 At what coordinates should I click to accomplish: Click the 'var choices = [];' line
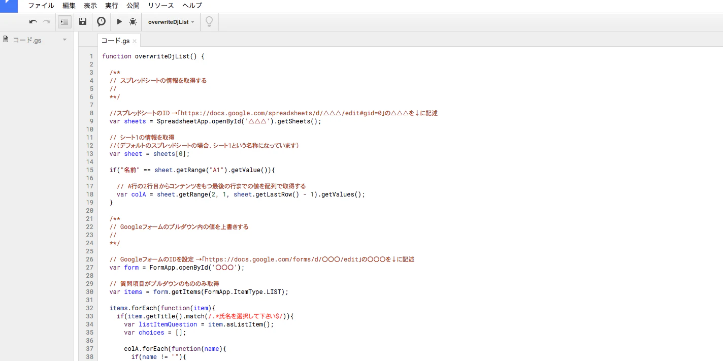[x=155, y=333]
